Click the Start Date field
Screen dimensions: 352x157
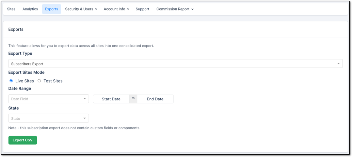tap(111, 99)
